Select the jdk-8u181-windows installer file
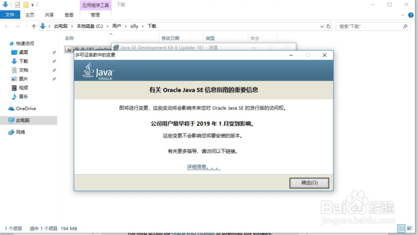The height and width of the screenshot is (235, 418). coord(88,49)
